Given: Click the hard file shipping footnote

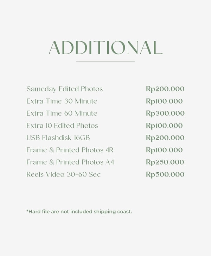Looking at the screenshot, I should coord(79,212).
